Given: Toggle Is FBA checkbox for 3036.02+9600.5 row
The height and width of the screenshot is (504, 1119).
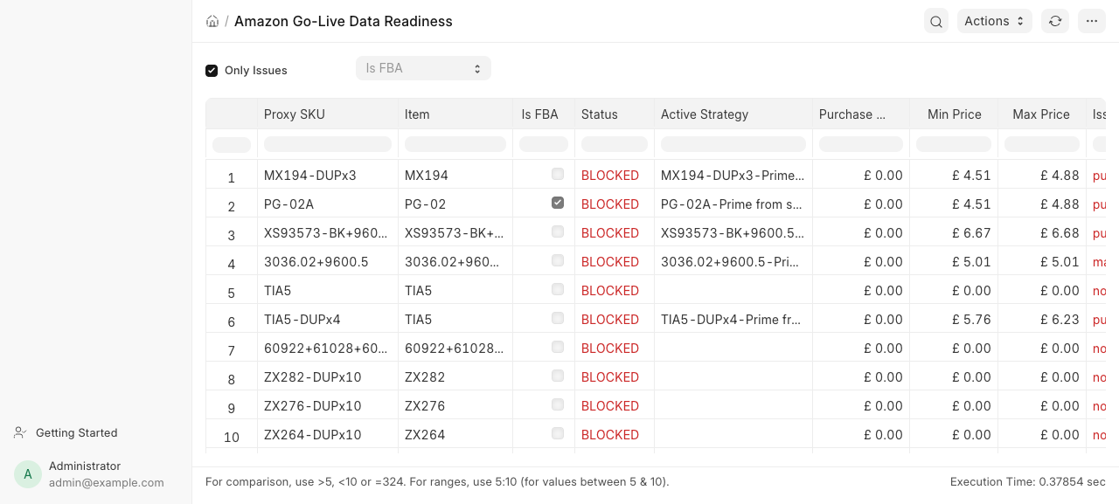Looking at the screenshot, I should click(x=558, y=260).
